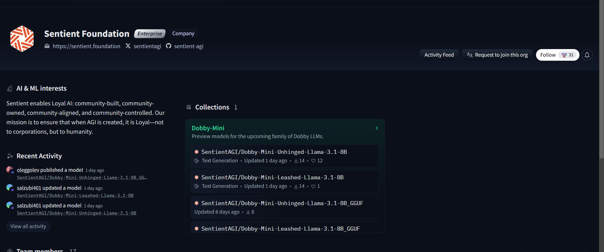
Task: Click download icon on Leashed-Llama-3.1-8B card
Action: click(x=296, y=186)
